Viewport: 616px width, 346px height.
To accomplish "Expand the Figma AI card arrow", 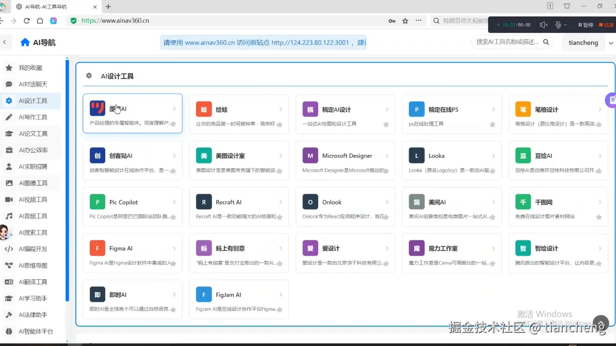I will click(174, 248).
